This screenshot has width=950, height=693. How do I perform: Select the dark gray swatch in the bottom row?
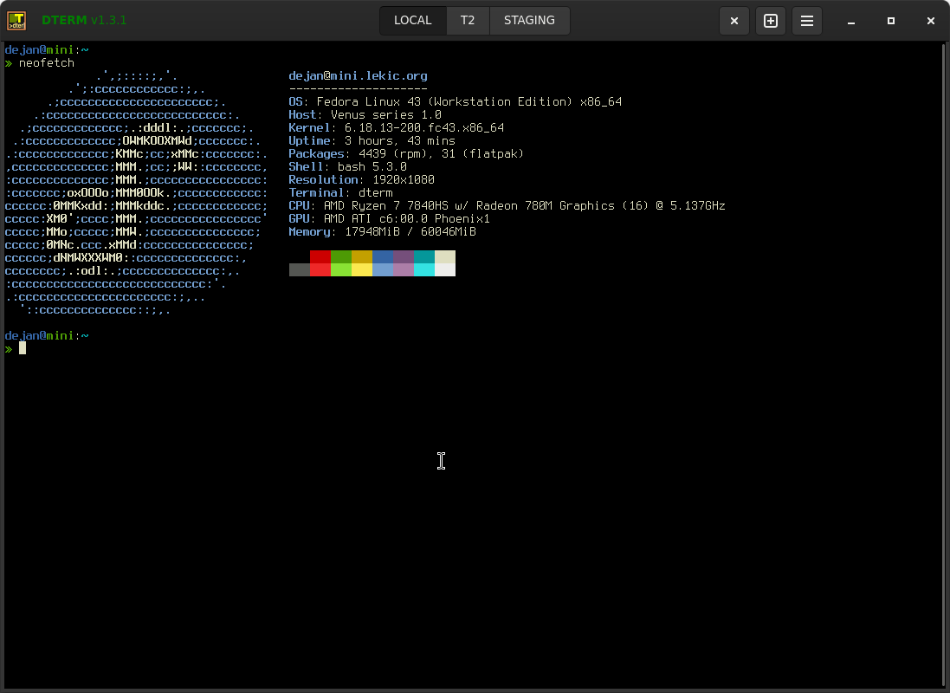click(300, 270)
